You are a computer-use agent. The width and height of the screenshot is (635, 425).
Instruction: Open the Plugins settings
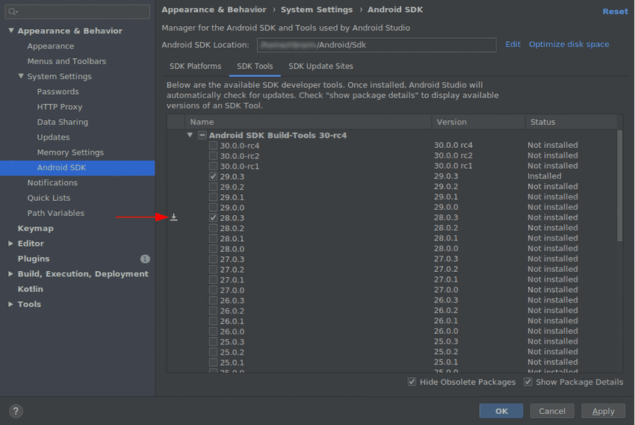point(34,258)
